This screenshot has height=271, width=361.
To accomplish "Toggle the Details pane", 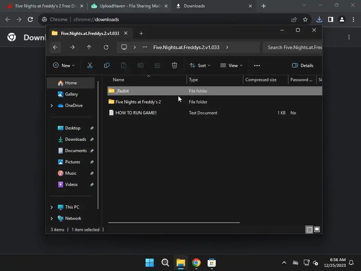I will [302, 65].
